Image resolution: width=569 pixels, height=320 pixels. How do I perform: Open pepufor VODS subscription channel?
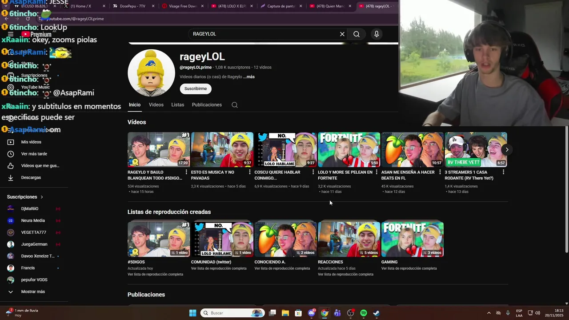(34, 280)
